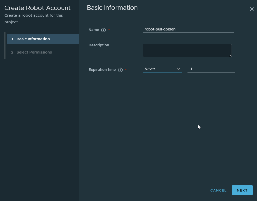
Task: Click the Name field containing robot-pull-golden
Action: click(x=188, y=29)
